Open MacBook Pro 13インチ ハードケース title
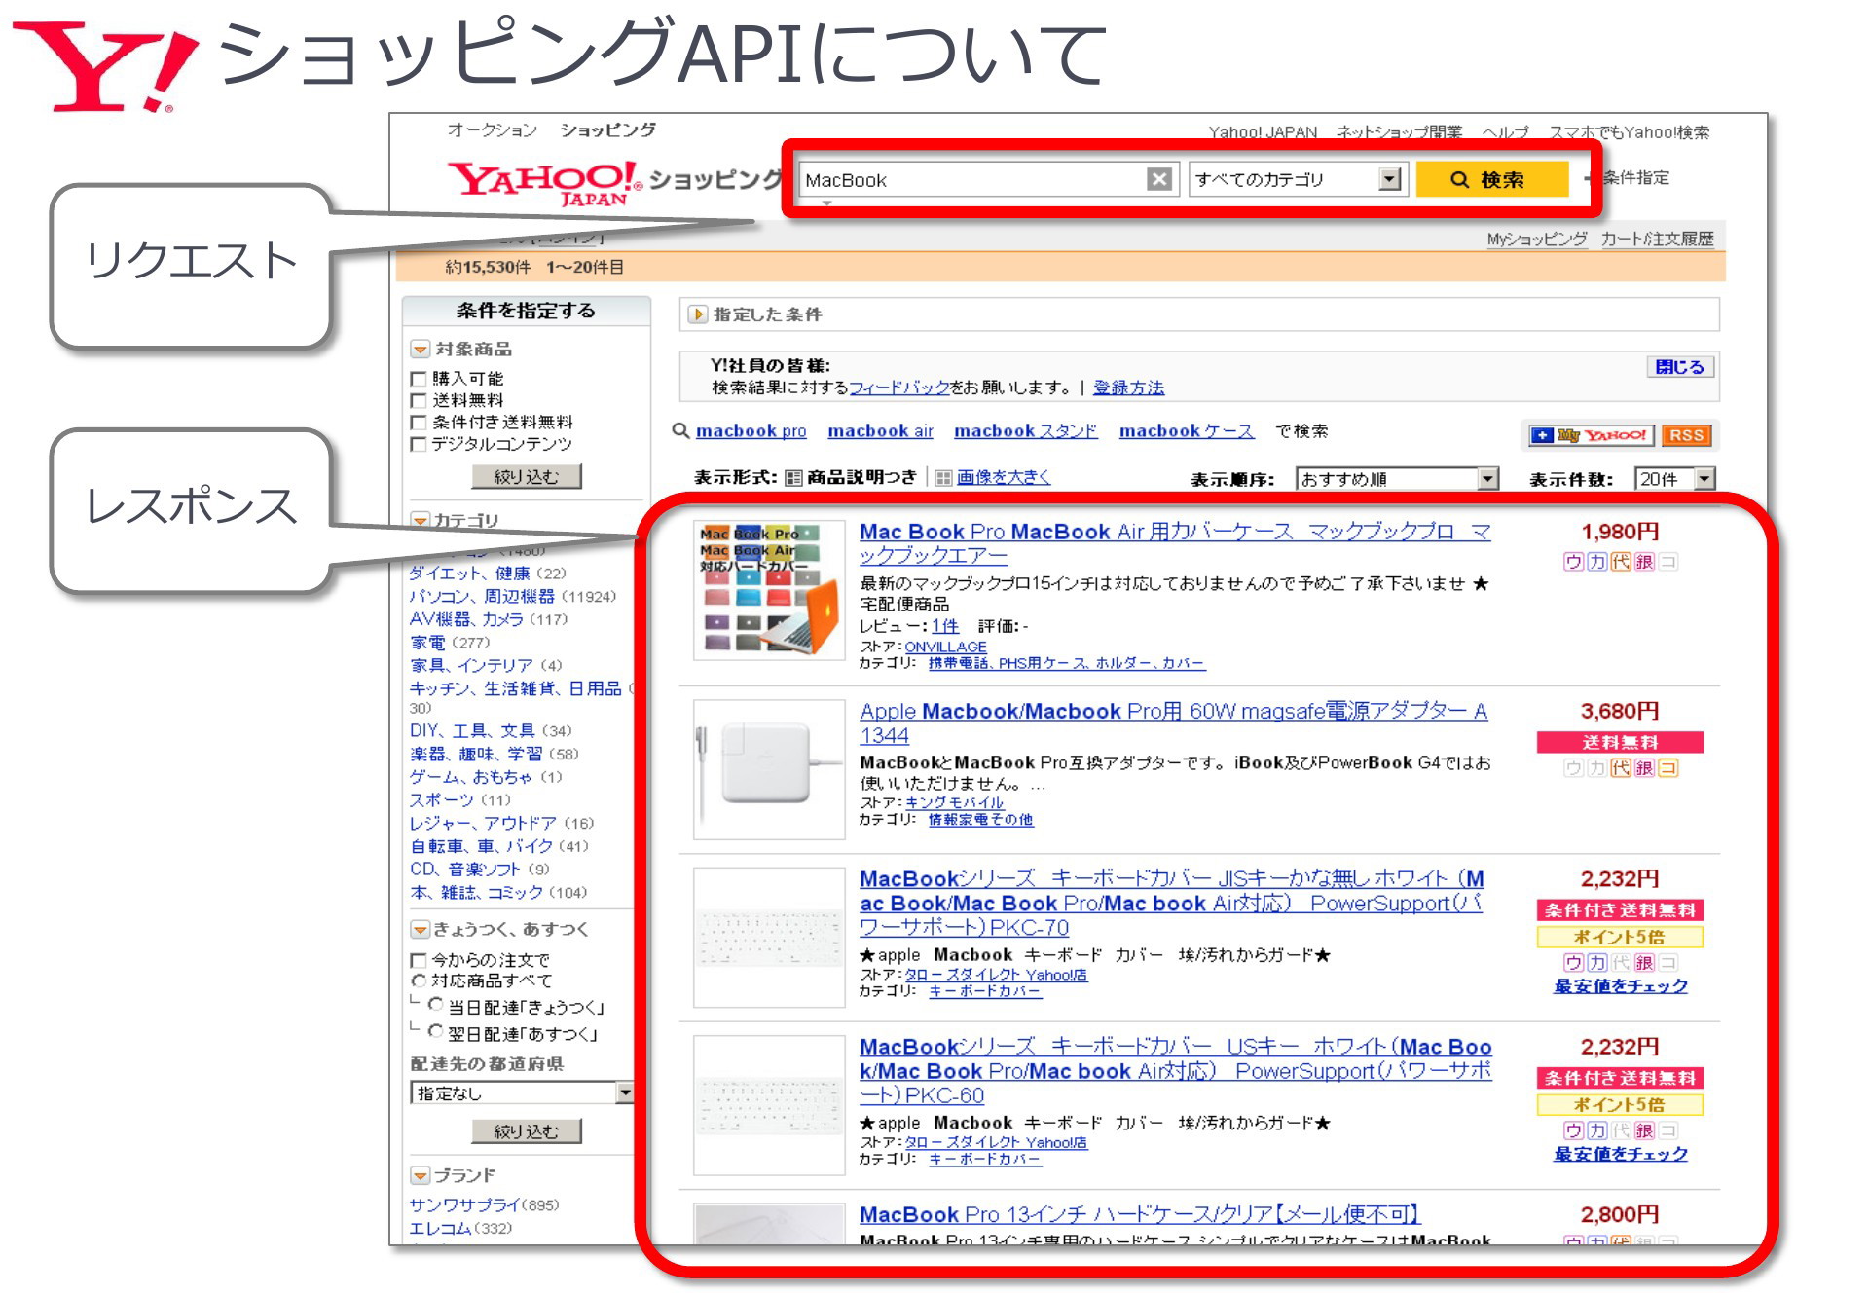Image resolution: width=1869 pixels, height=1295 pixels. click(1140, 1214)
